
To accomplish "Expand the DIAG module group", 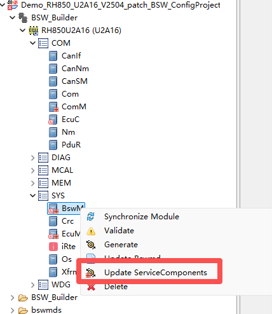I will point(32,158).
